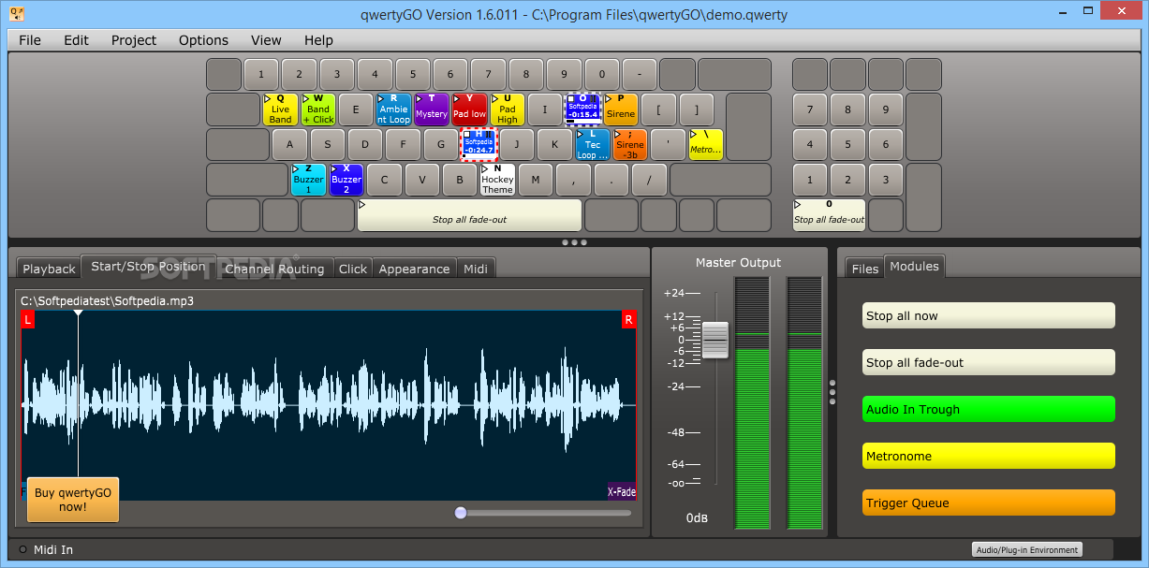Screen dimensions: 1149x568
Task: Open the Options menu
Action: [203, 40]
